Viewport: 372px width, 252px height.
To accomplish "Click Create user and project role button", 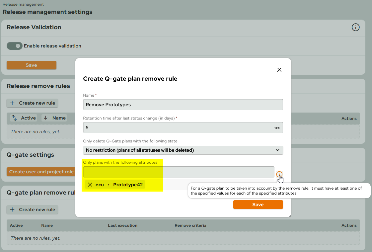I will tap(41, 172).
